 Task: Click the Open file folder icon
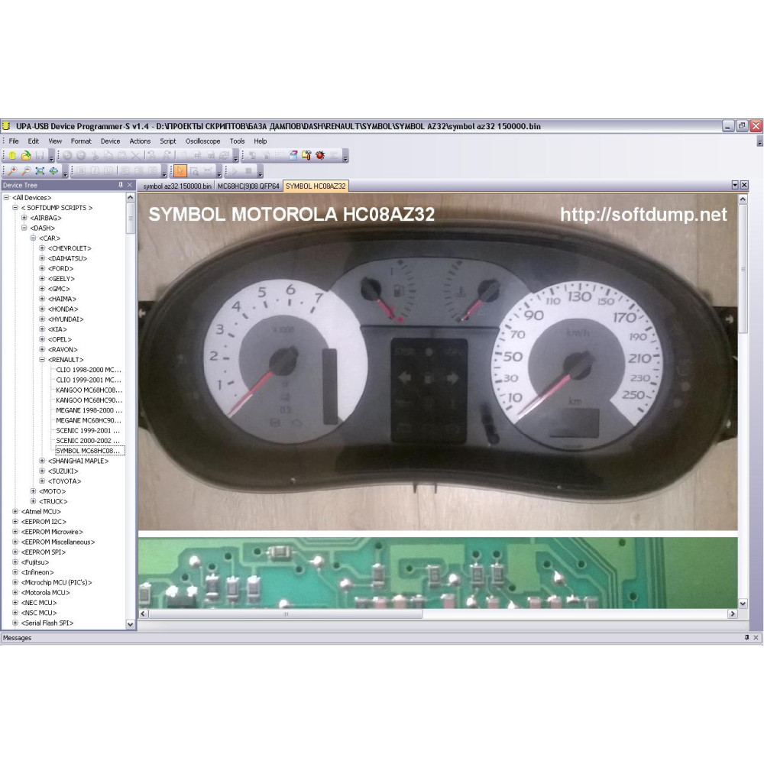coord(26,155)
